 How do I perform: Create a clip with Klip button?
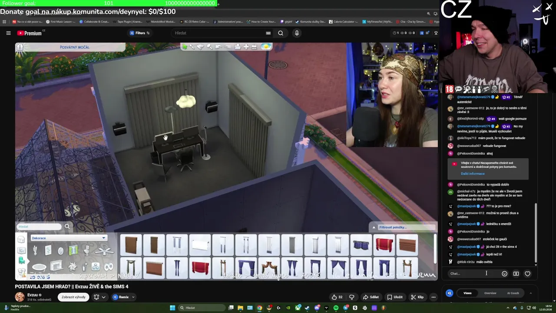point(417,297)
